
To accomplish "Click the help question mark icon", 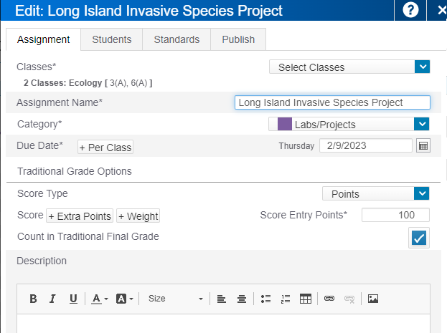I will tap(410, 10).
